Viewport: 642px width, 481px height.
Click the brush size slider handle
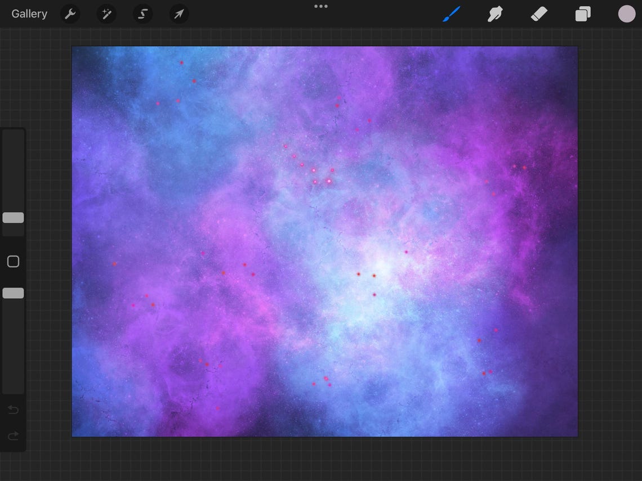click(13, 218)
